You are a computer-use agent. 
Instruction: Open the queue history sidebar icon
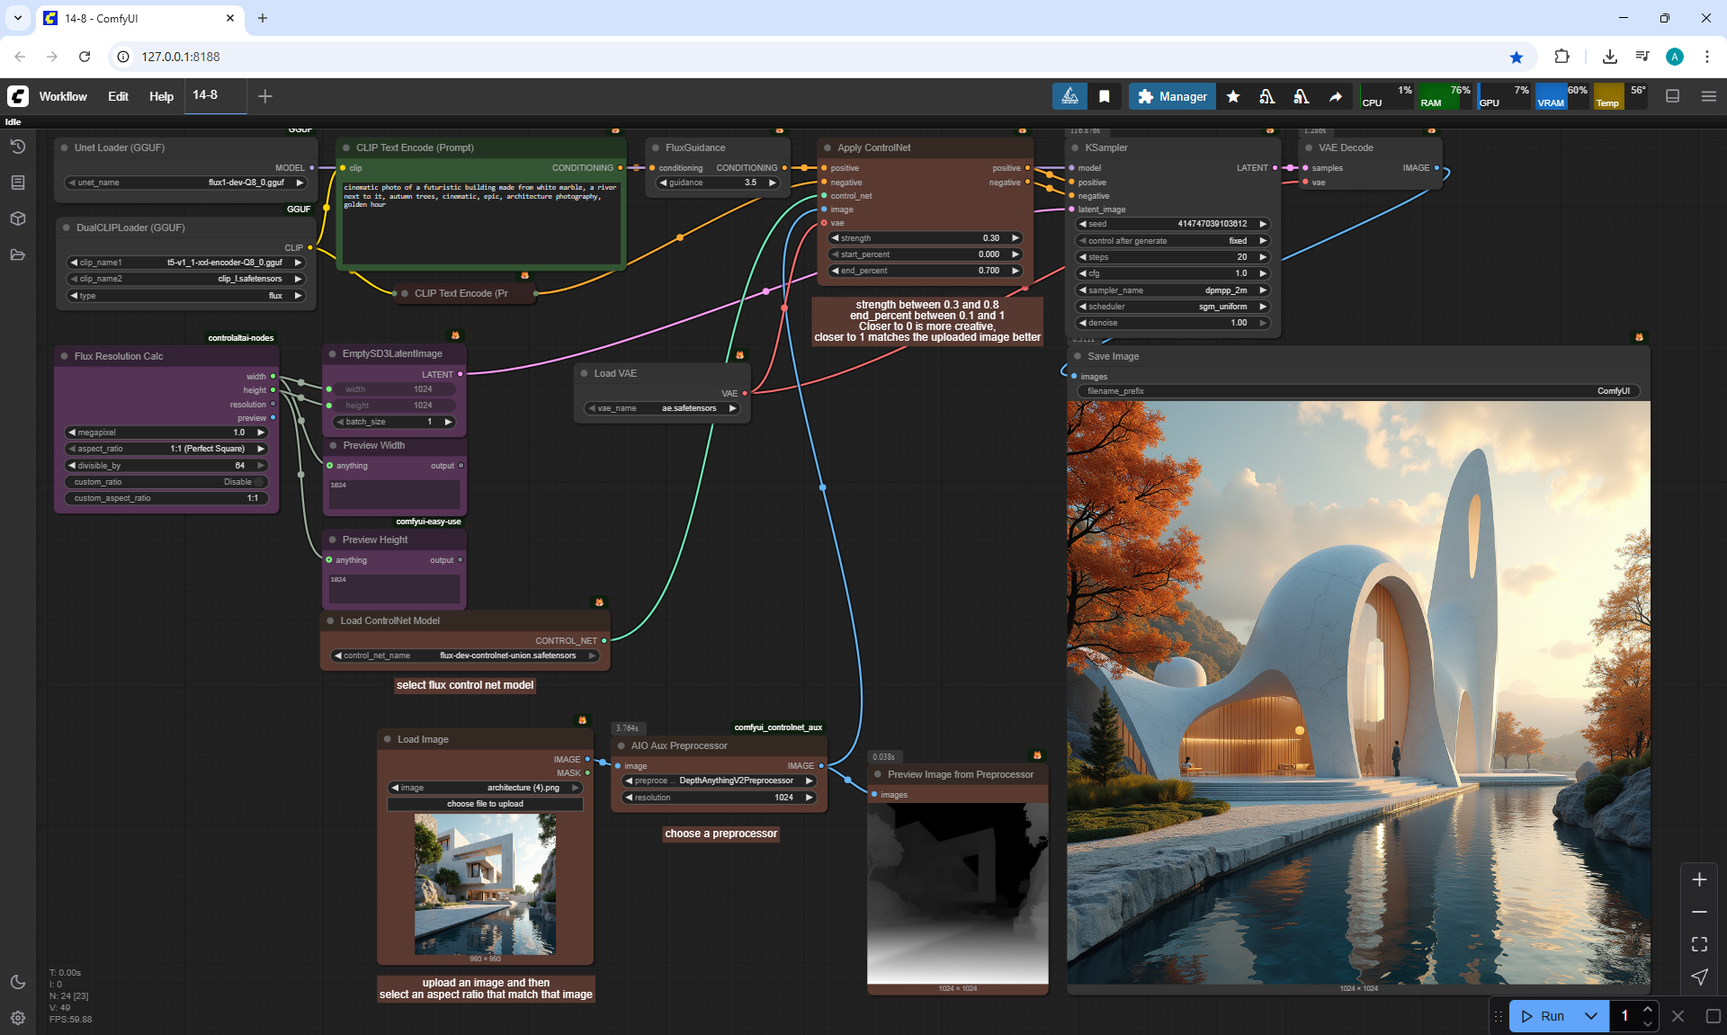point(17,147)
